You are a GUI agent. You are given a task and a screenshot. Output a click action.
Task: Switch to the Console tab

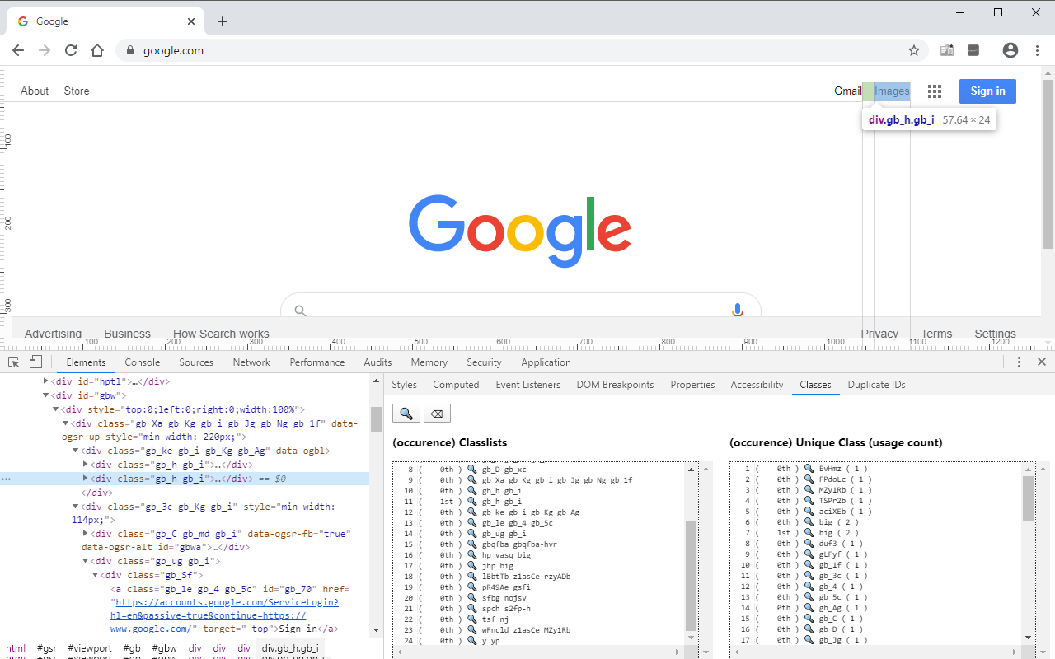coord(143,362)
